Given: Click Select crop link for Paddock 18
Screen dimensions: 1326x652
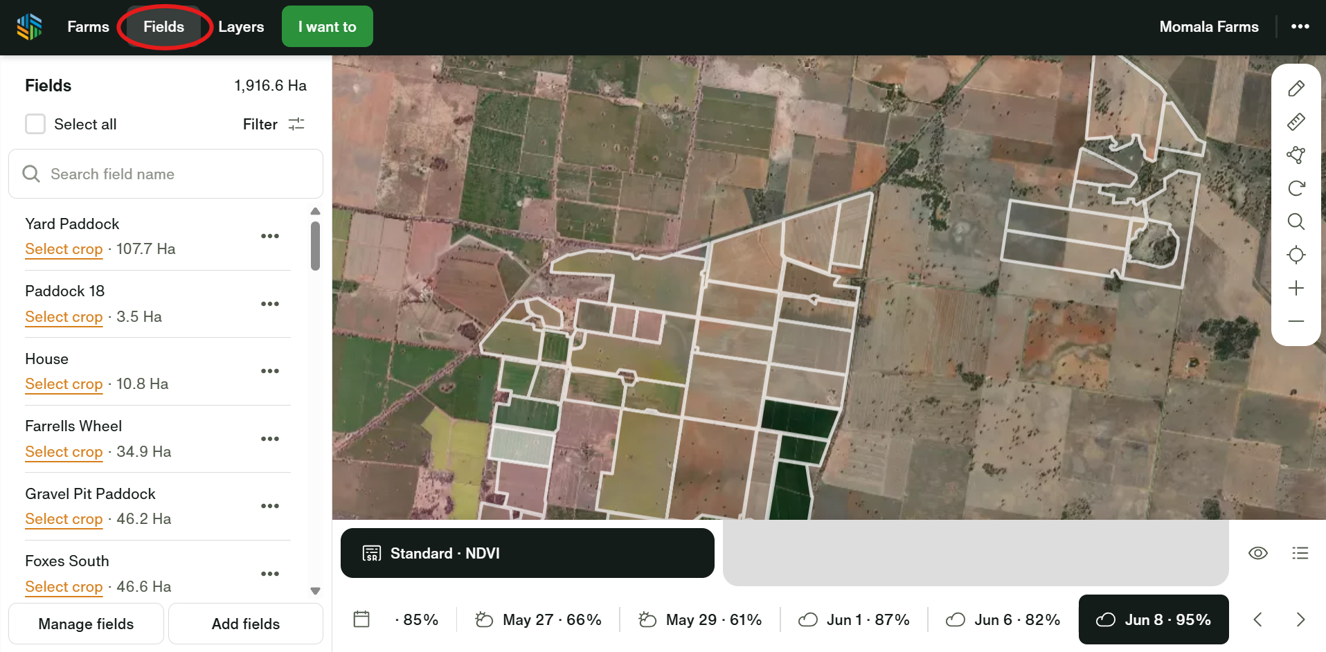Looking at the screenshot, I should pos(64,317).
